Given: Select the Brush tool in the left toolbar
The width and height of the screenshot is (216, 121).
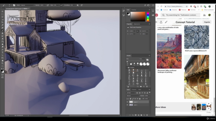Looking at the screenshot, I should tap(2, 31).
